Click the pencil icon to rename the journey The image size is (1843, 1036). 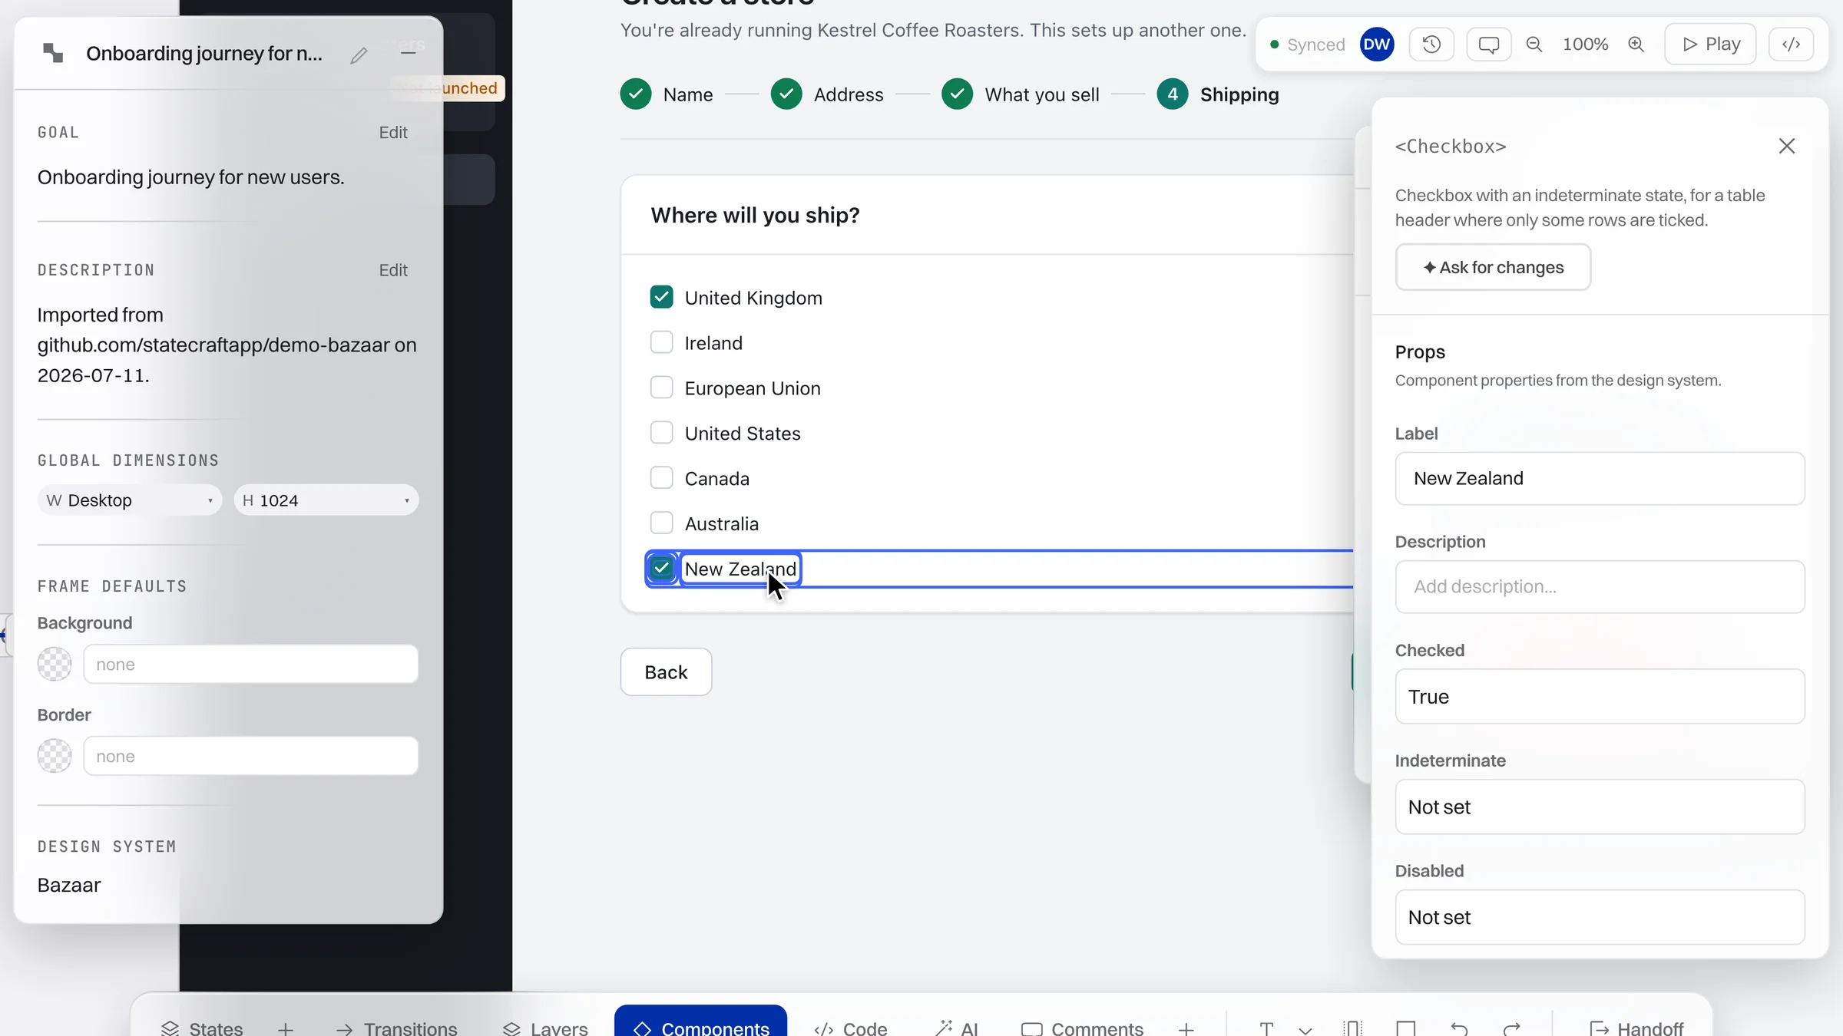click(x=359, y=55)
